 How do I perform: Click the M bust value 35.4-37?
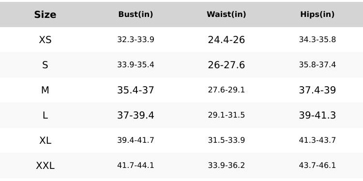(x=136, y=90)
